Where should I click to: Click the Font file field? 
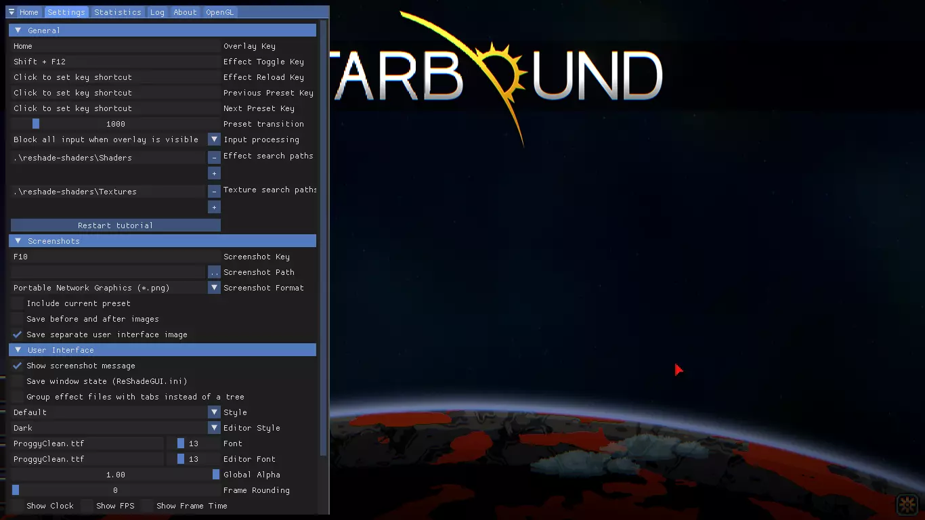87,443
